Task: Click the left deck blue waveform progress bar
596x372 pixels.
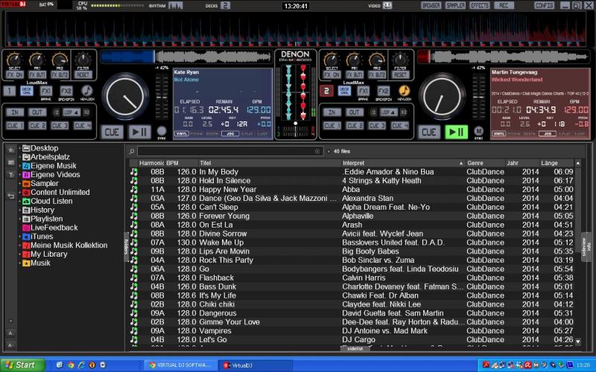Action: [127, 57]
